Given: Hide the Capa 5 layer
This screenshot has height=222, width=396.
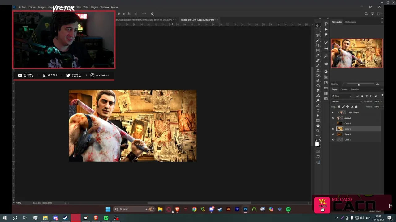Looking at the screenshot, I should pos(333,129).
